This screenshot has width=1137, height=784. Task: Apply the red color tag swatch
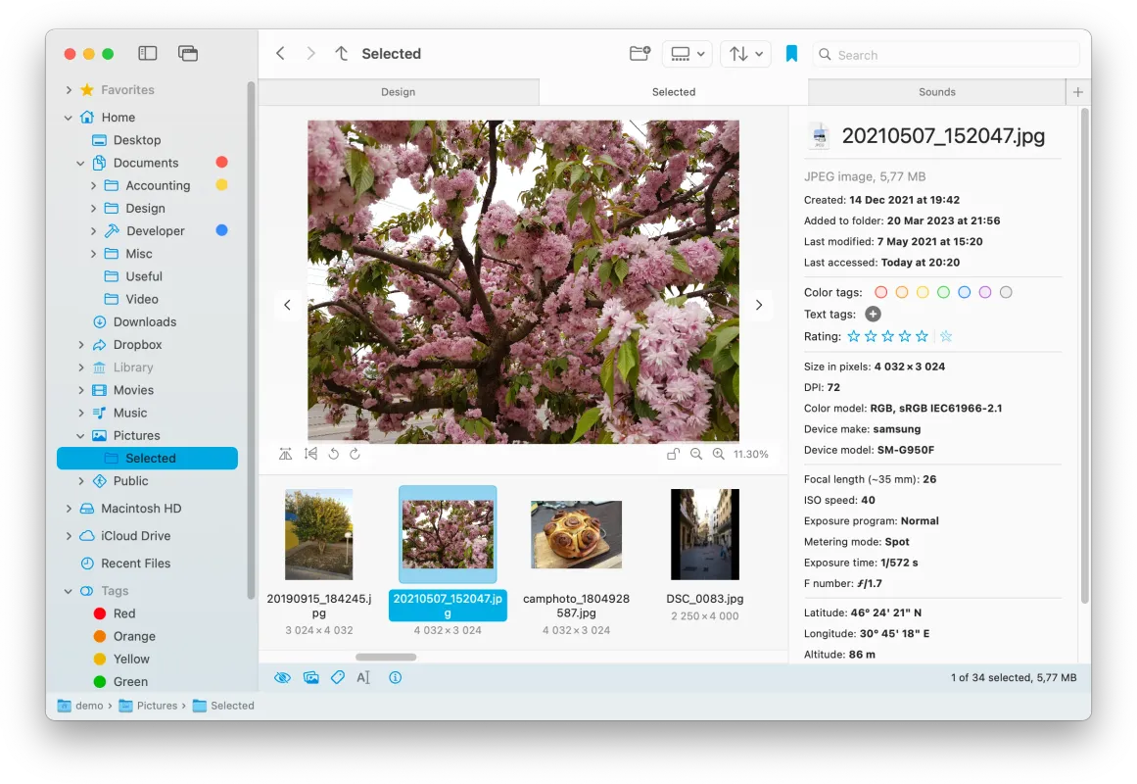coord(881,291)
